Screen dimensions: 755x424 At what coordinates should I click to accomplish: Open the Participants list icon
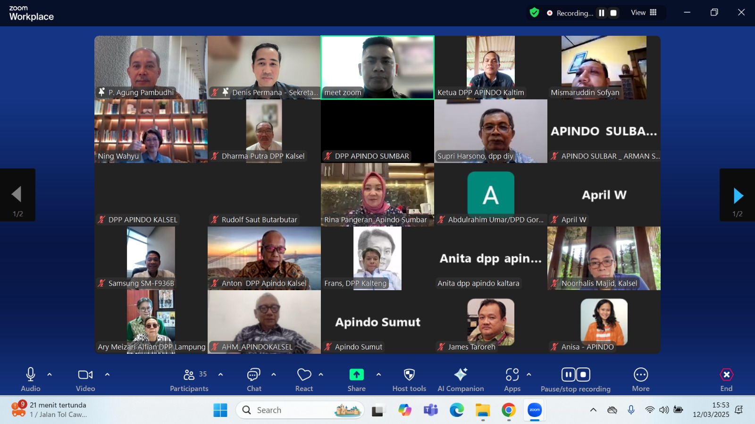(x=189, y=375)
